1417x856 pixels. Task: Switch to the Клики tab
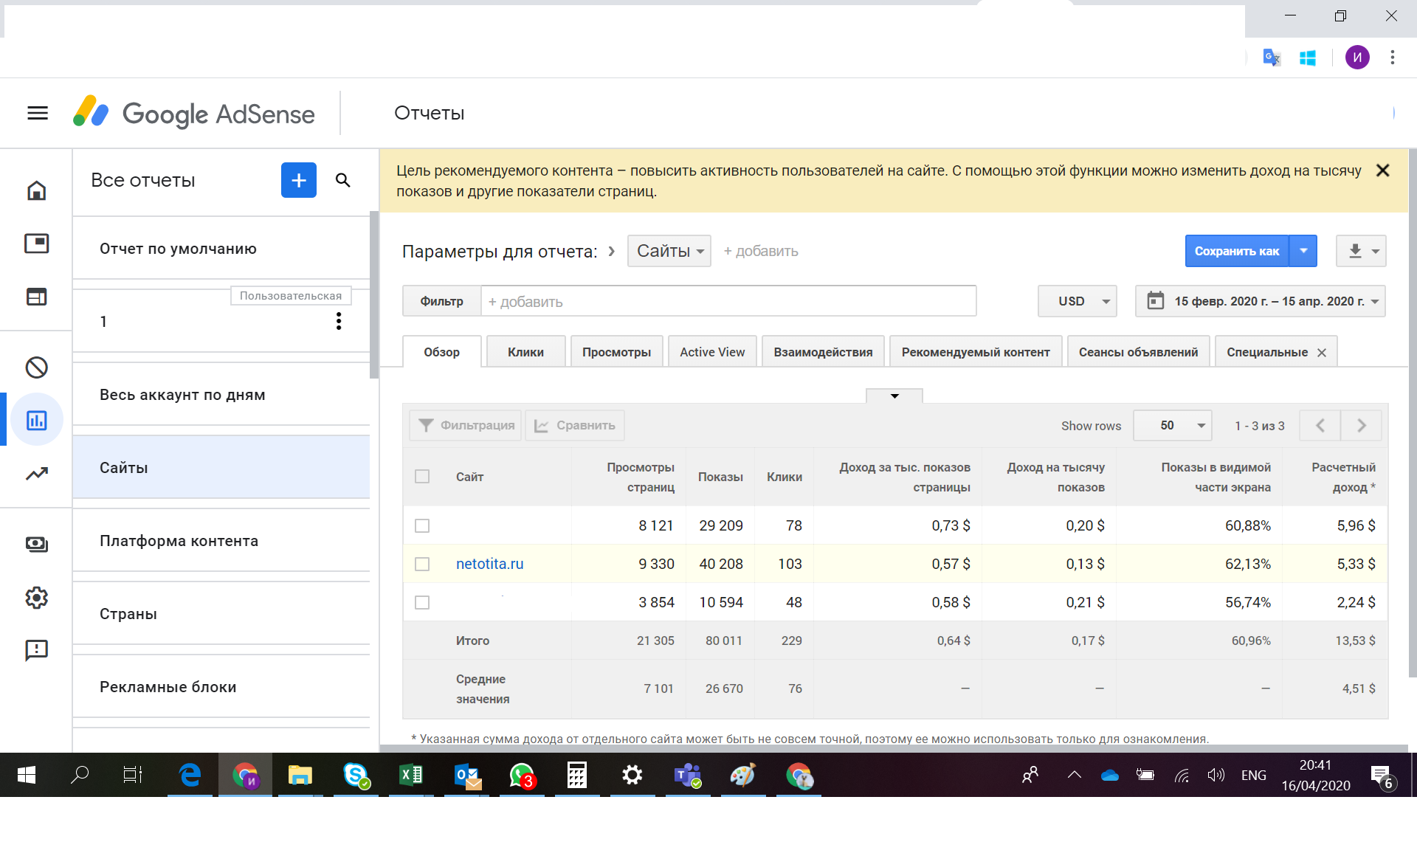pos(525,352)
